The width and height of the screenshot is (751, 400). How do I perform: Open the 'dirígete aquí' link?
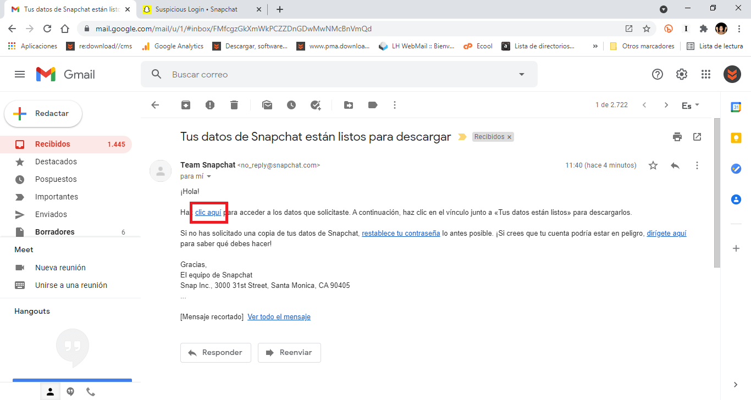(x=666, y=233)
